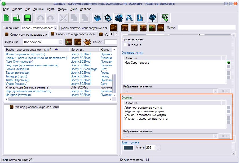Click the green X icon beside Узловые точки list
Image resolution: width=239 pixels, height=163 pixels.
(x=228, y=63)
